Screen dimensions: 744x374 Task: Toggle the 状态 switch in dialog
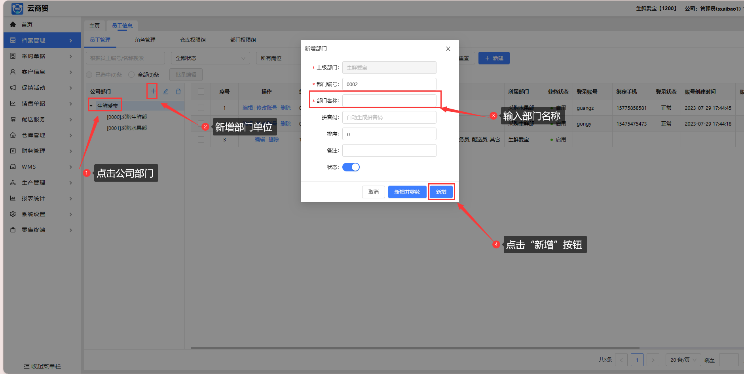[x=351, y=167]
